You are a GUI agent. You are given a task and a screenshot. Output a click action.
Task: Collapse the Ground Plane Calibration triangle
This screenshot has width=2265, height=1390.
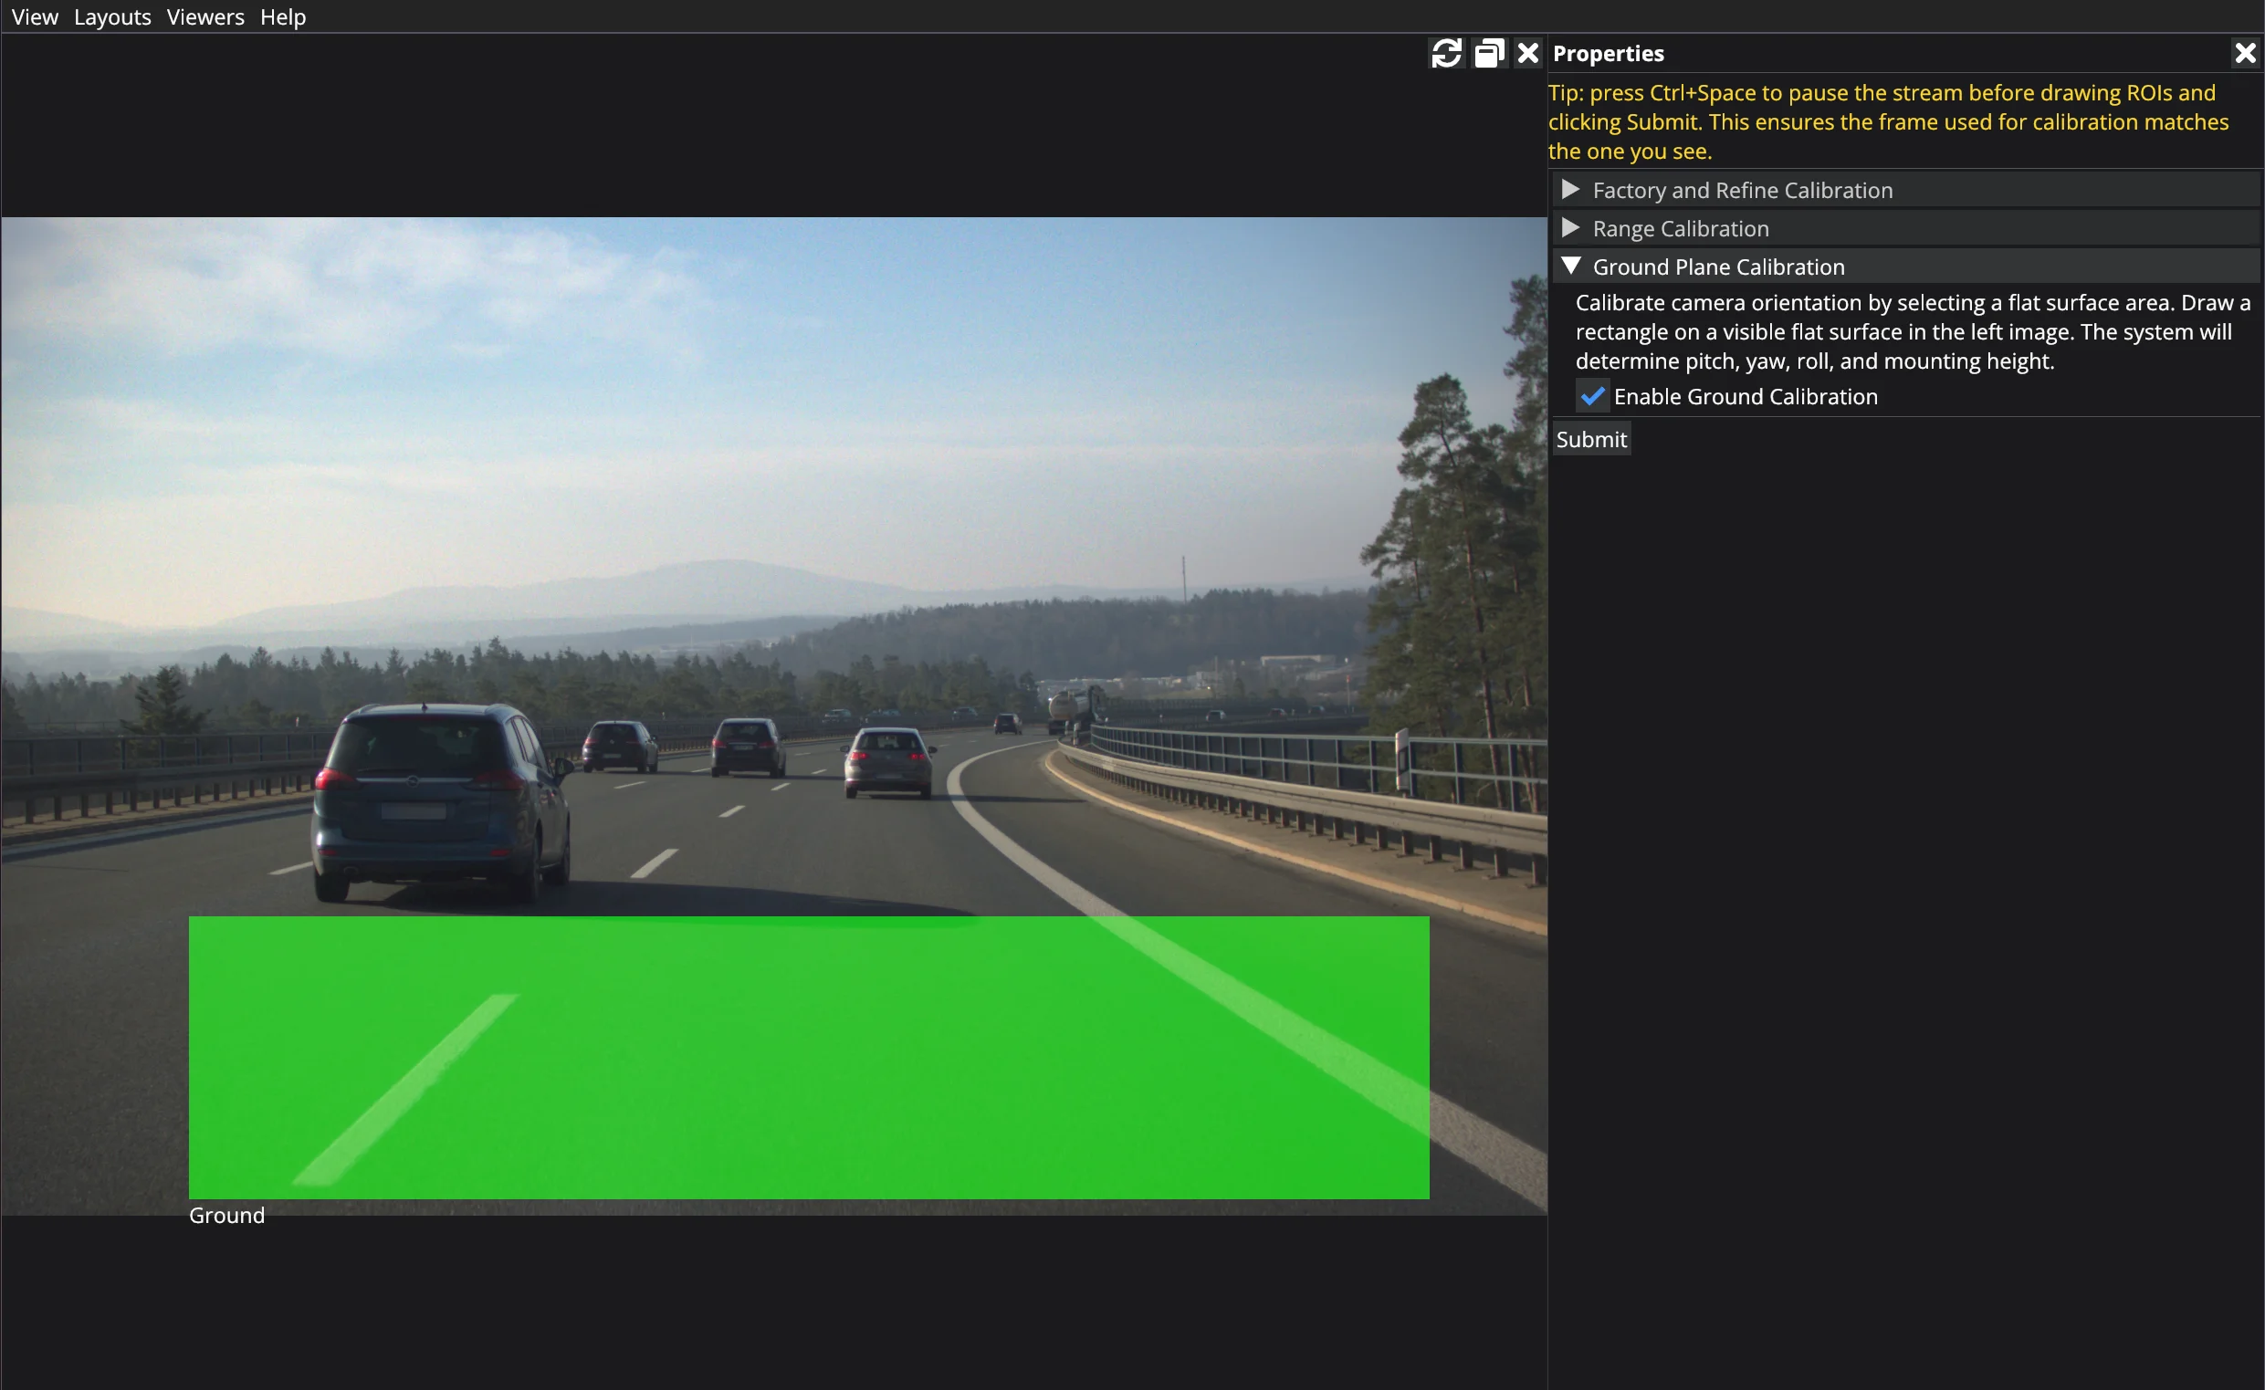point(1570,267)
